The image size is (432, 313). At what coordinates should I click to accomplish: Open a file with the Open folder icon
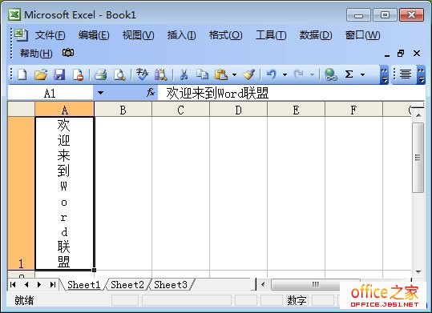point(41,74)
